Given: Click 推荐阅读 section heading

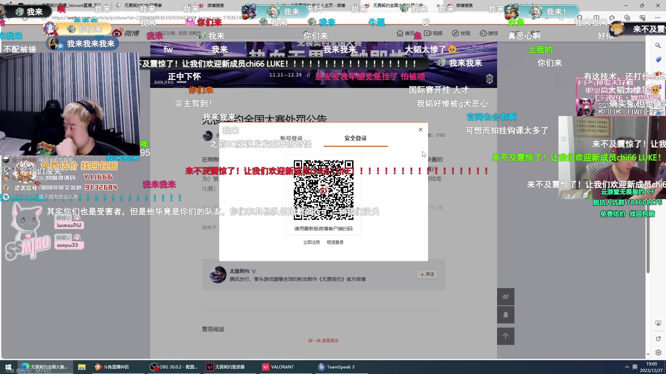Looking at the screenshot, I should 213,329.
